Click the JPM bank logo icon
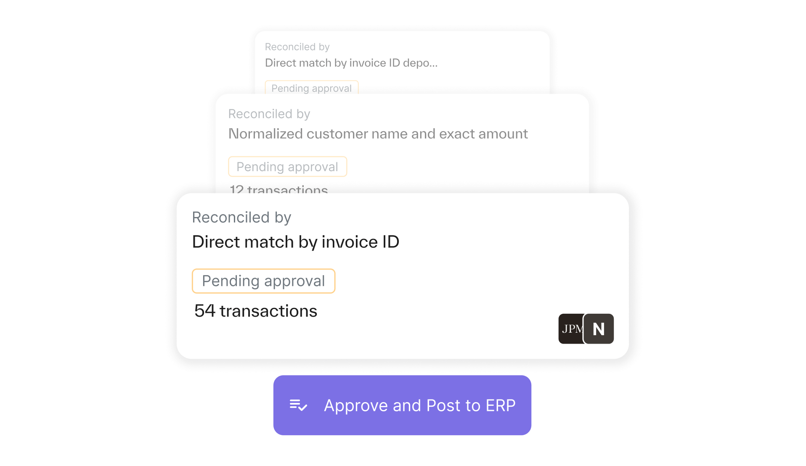The height and width of the screenshot is (466, 806). coord(570,329)
